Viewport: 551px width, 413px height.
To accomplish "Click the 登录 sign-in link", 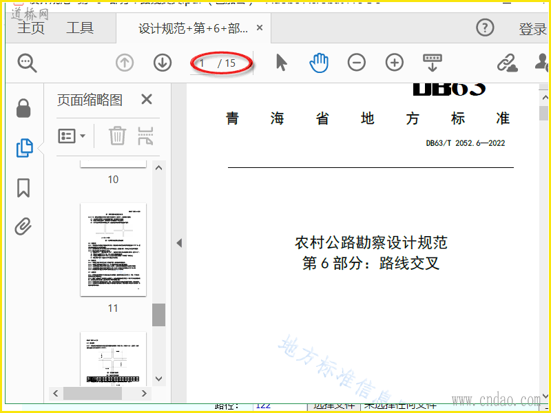I will click(x=532, y=29).
